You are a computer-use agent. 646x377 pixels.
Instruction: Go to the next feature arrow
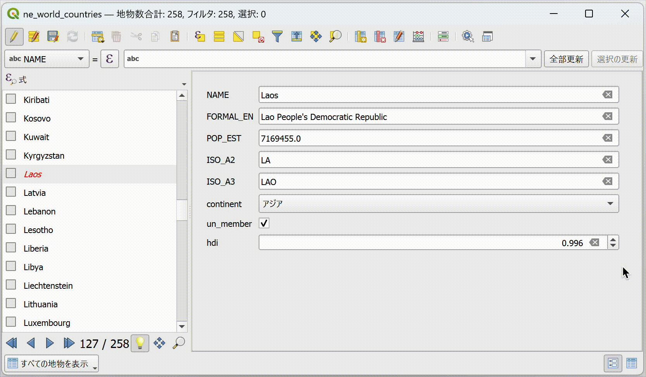(x=50, y=343)
